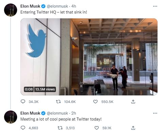Image resolution: width=161 pixels, height=133 pixels.
Task: Open the 2h timestamp link
Action: point(74,113)
